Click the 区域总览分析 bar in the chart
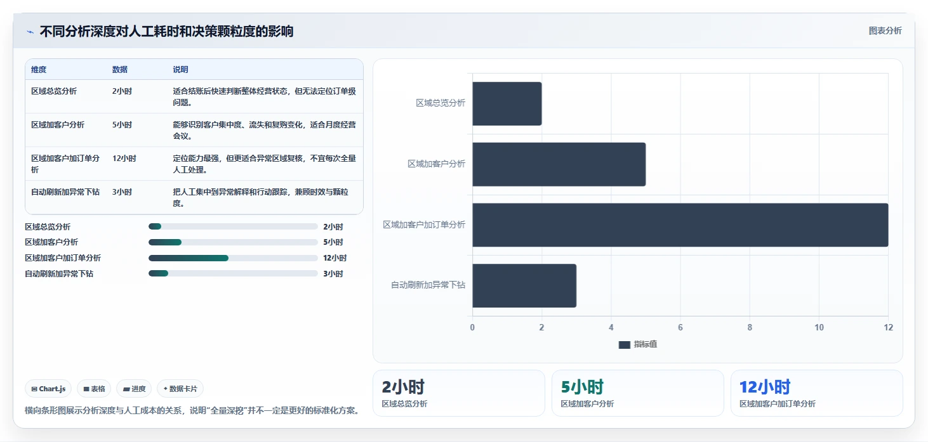The width and height of the screenshot is (928, 442). click(507, 103)
